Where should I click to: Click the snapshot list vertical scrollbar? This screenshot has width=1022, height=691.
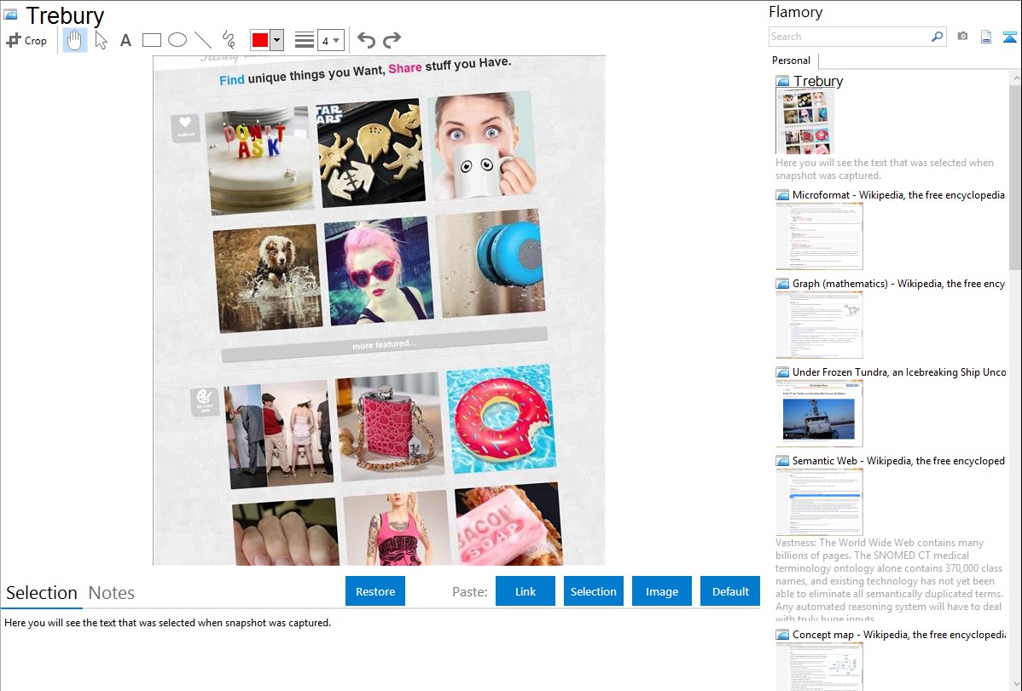(1015, 176)
